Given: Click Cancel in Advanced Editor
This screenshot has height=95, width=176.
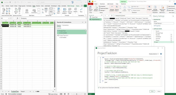Looking at the screenshot, I should click(x=159, y=91).
